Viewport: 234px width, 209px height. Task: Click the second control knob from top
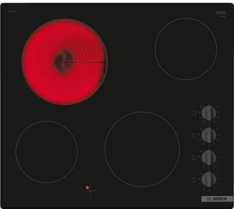point(209,135)
